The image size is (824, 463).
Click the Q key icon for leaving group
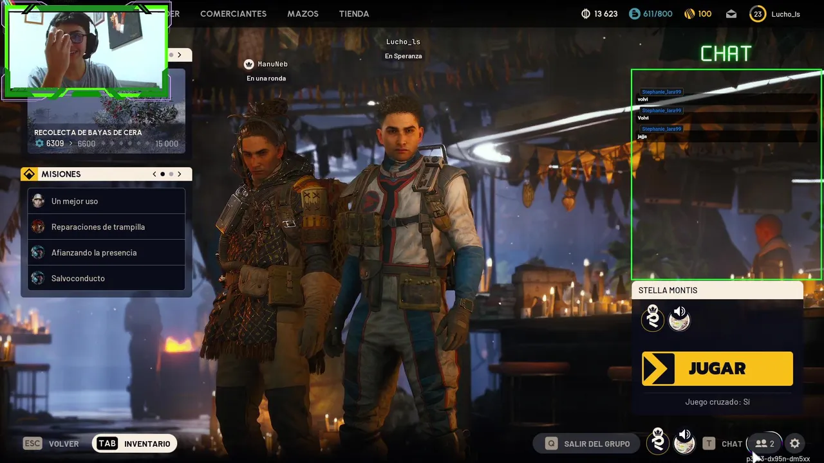[x=551, y=444]
